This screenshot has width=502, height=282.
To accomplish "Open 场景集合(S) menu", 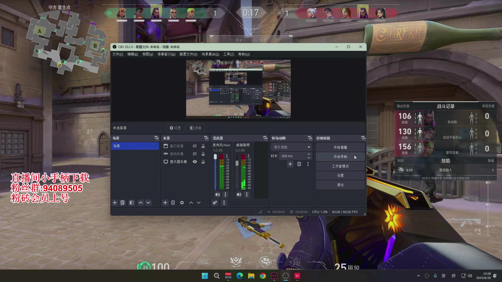I will [x=210, y=54].
